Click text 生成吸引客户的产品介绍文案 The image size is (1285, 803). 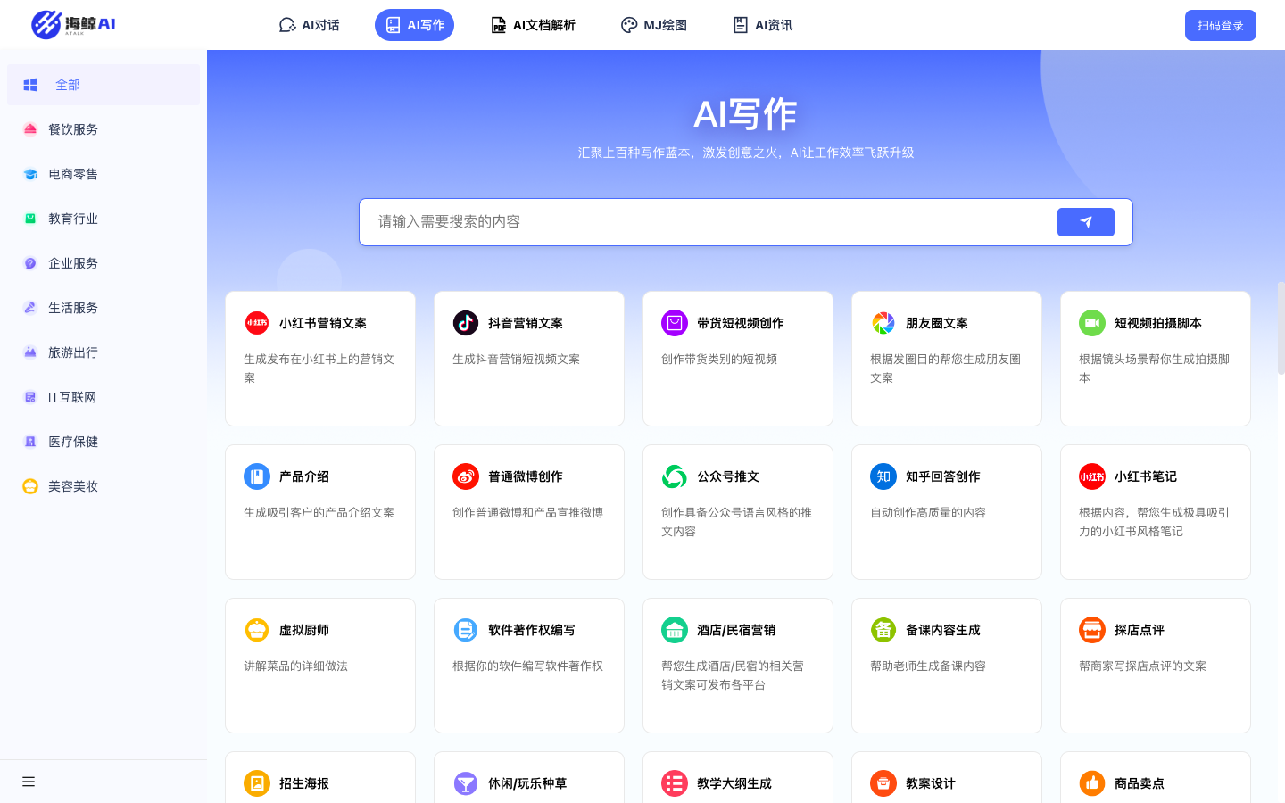(x=319, y=512)
